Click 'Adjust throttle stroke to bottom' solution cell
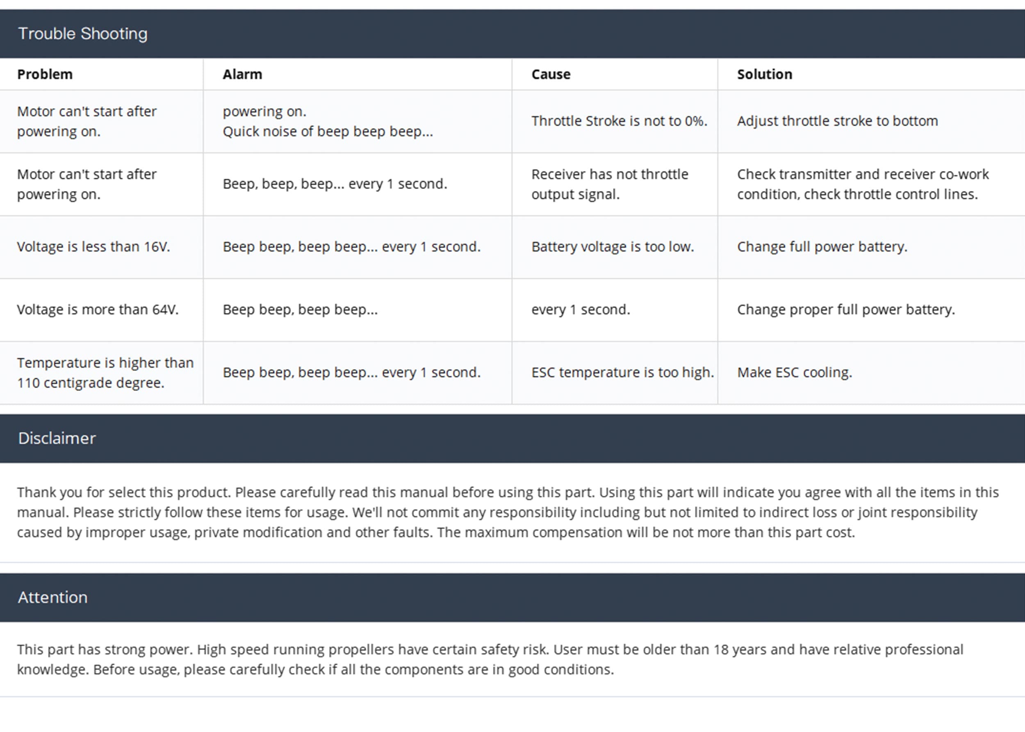The width and height of the screenshot is (1025, 732). 837,121
